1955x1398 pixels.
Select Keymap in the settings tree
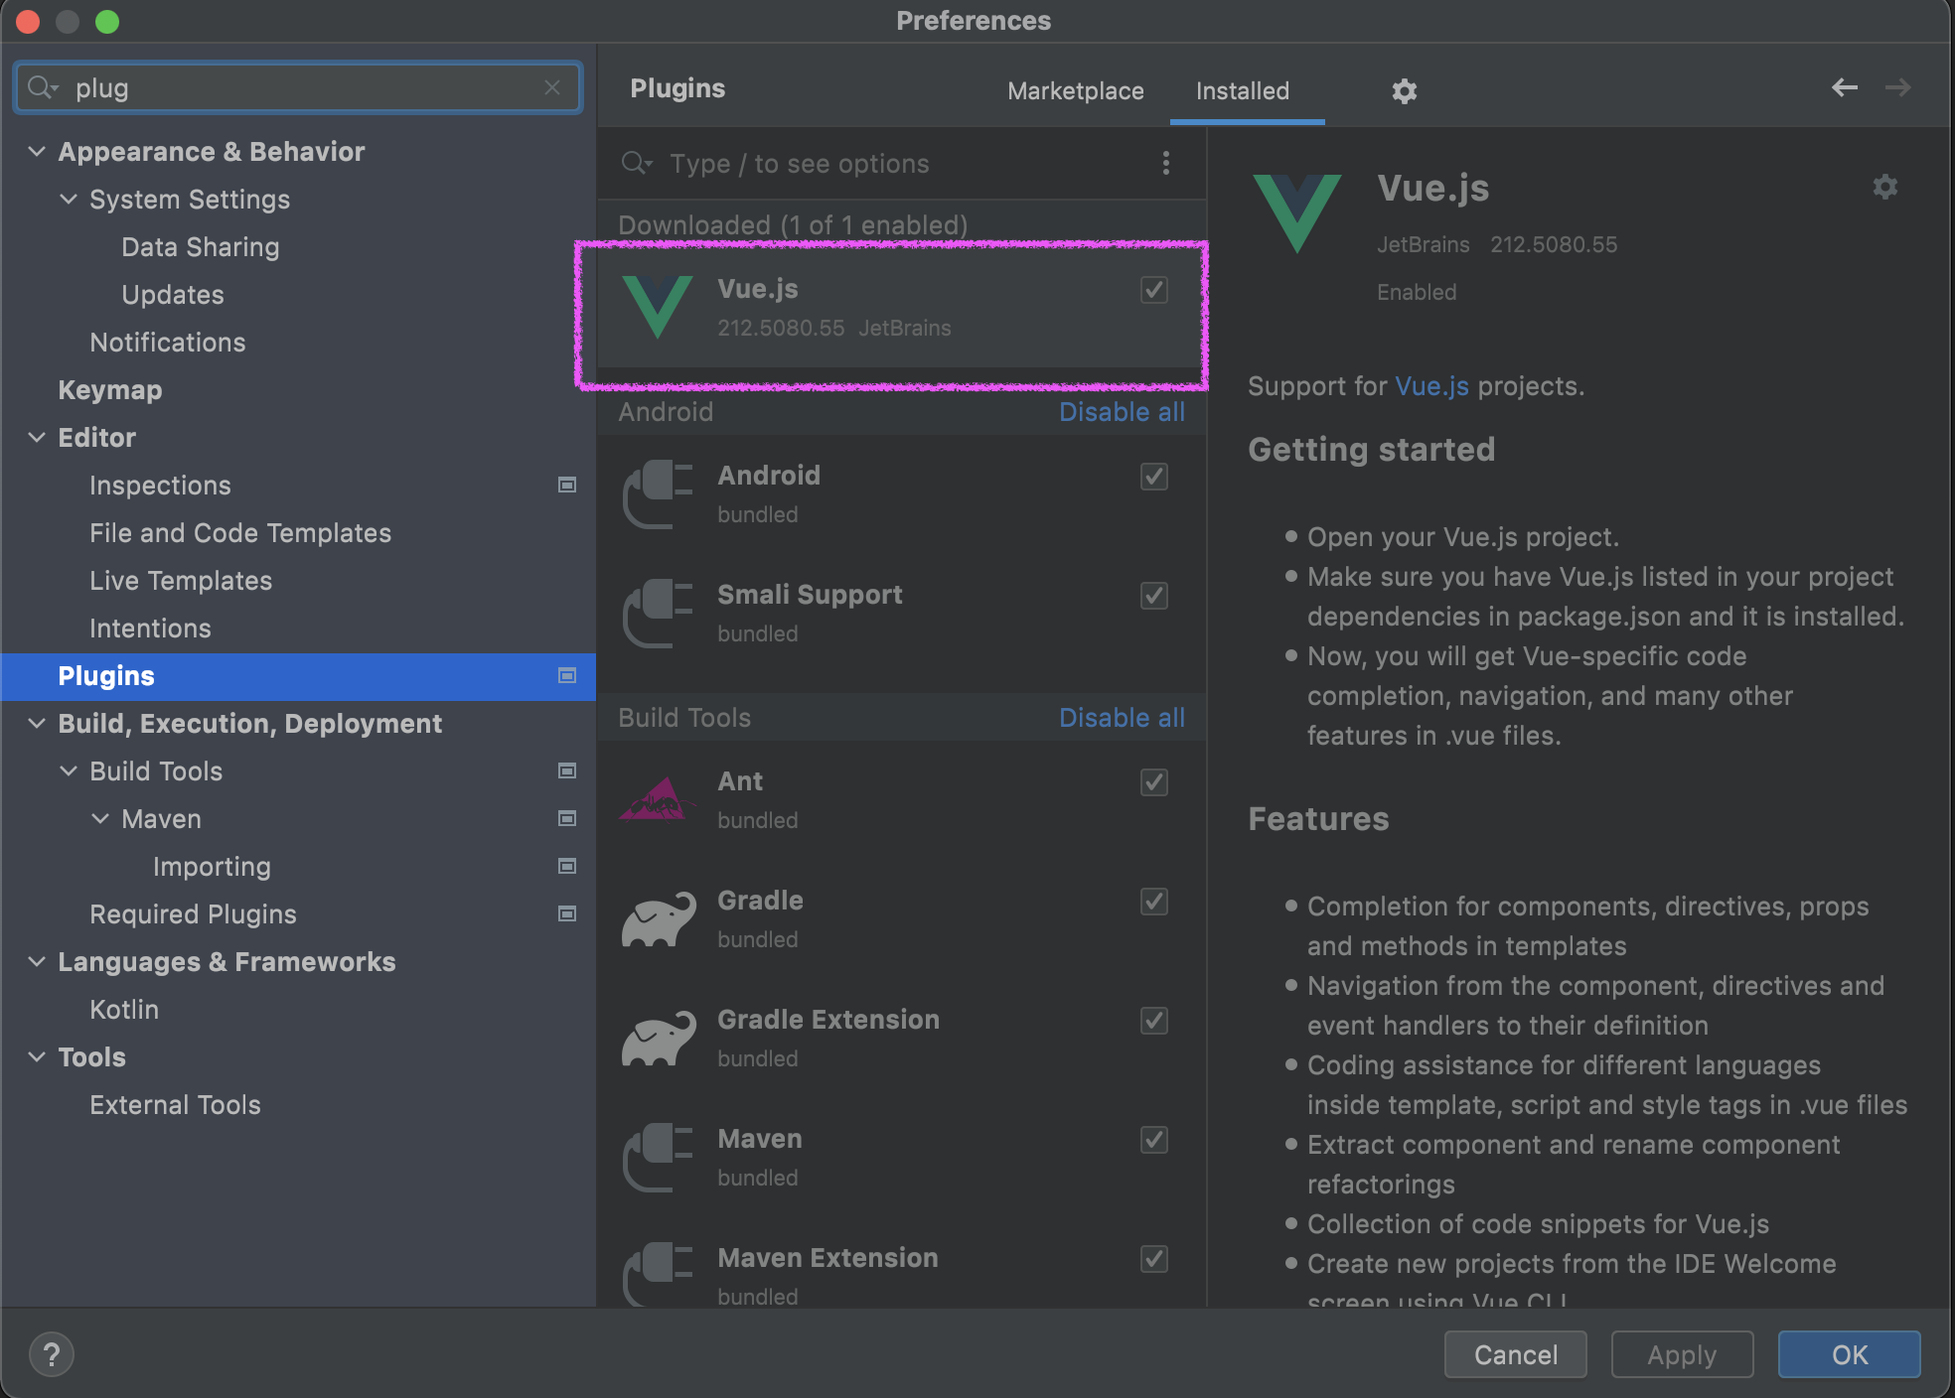[x=109, y=389]
